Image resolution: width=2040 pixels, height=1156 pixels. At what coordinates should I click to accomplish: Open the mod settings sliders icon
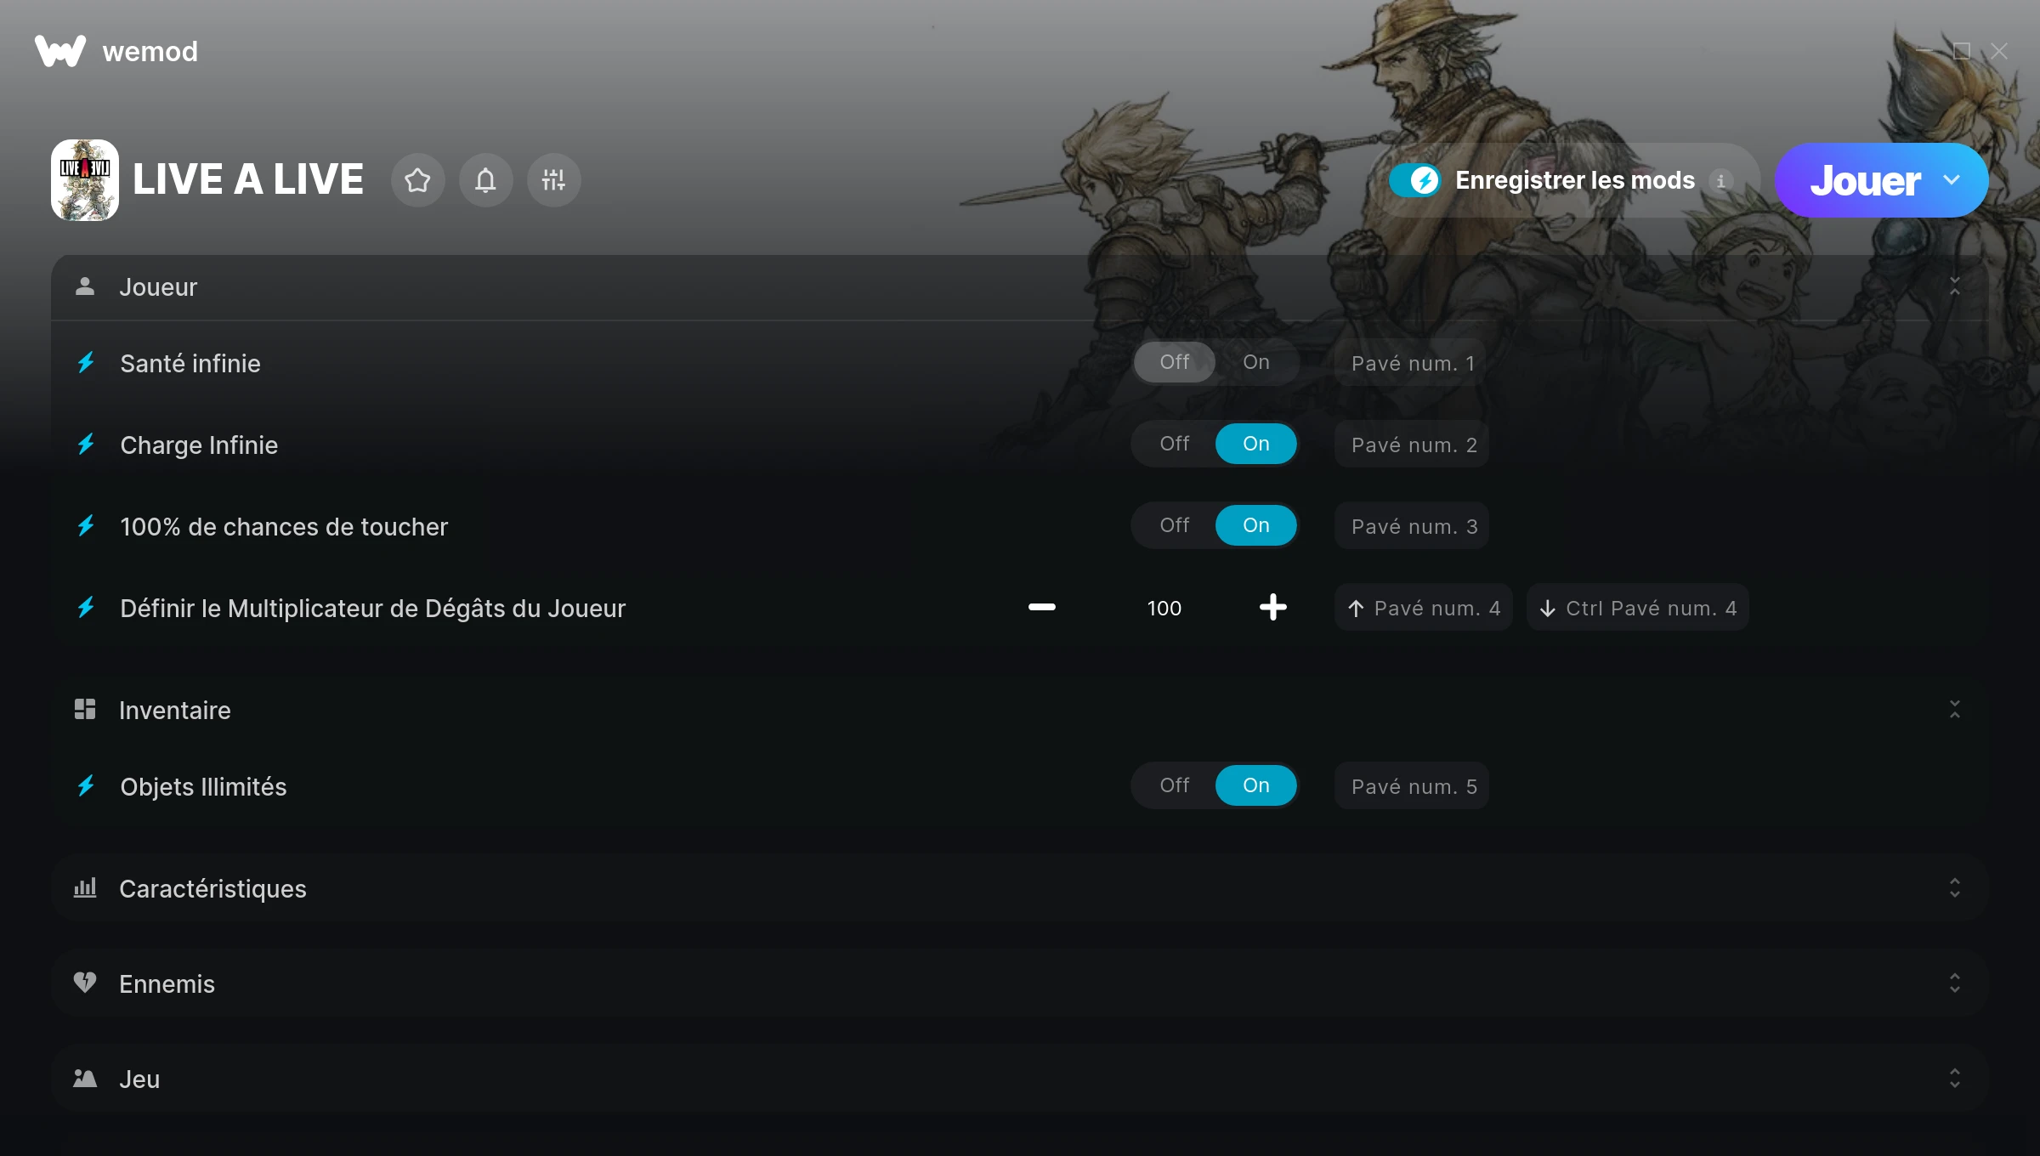point(553,180)
